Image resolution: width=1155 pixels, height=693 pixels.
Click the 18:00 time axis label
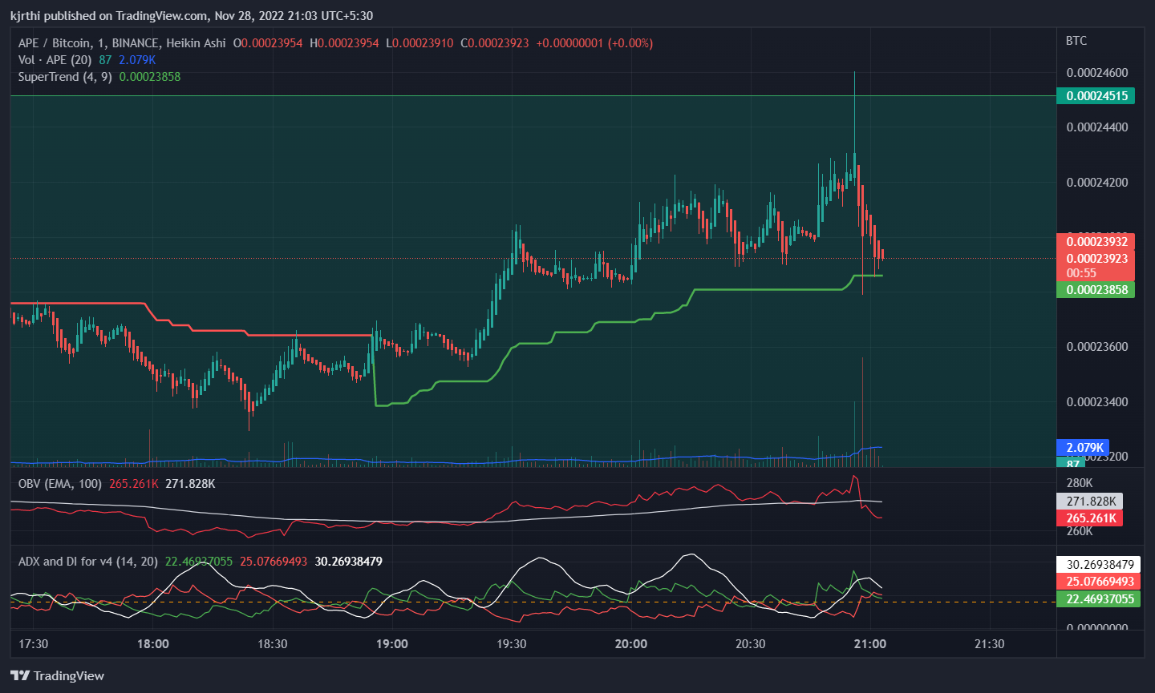(153, 644)
